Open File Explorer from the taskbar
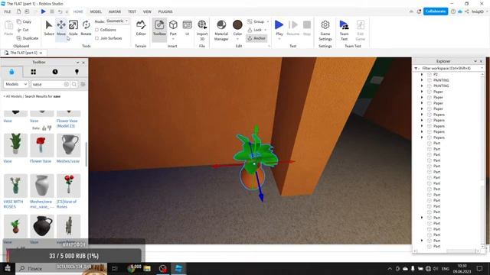This screenshot has height=275, width=490. [x=147, y=268]
